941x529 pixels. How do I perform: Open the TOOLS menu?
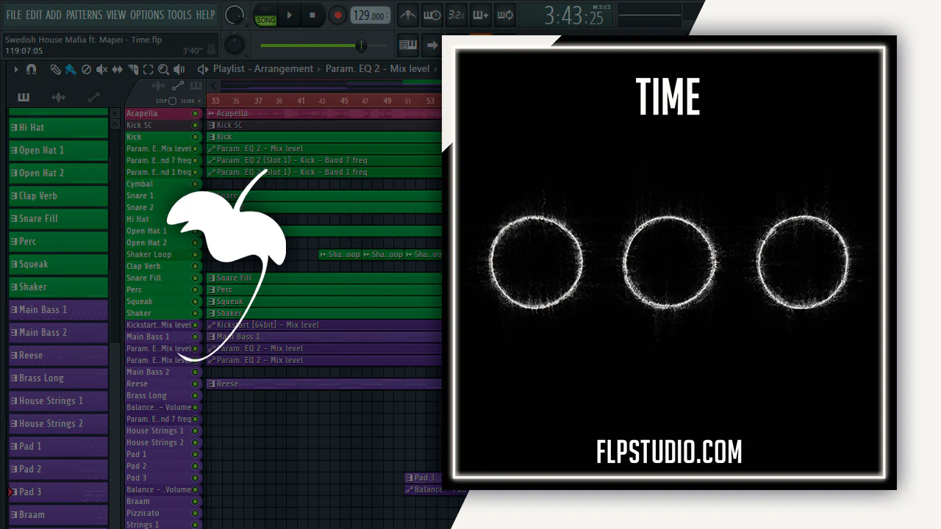179,15
